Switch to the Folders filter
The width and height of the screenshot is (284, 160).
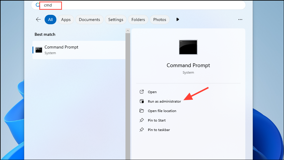coord(138,20)
